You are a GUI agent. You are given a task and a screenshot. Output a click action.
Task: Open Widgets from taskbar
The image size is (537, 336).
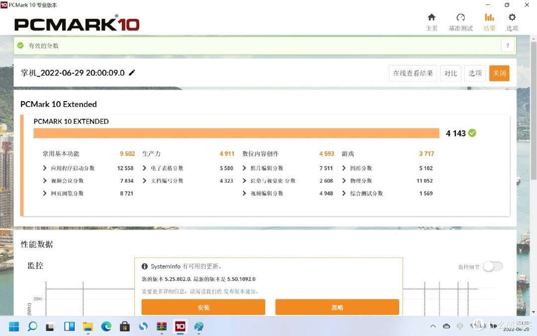click(69, 326)
